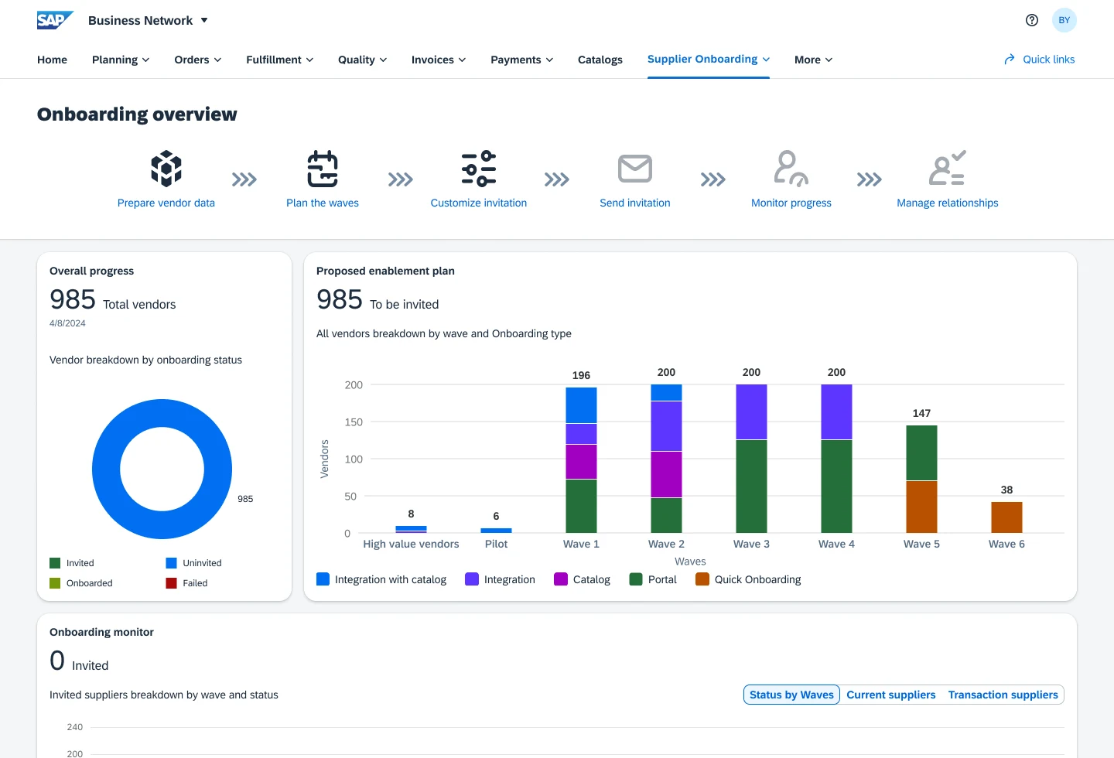Go to the Home tab
Screen dimensions: 1114x758
tap(52, 60)
